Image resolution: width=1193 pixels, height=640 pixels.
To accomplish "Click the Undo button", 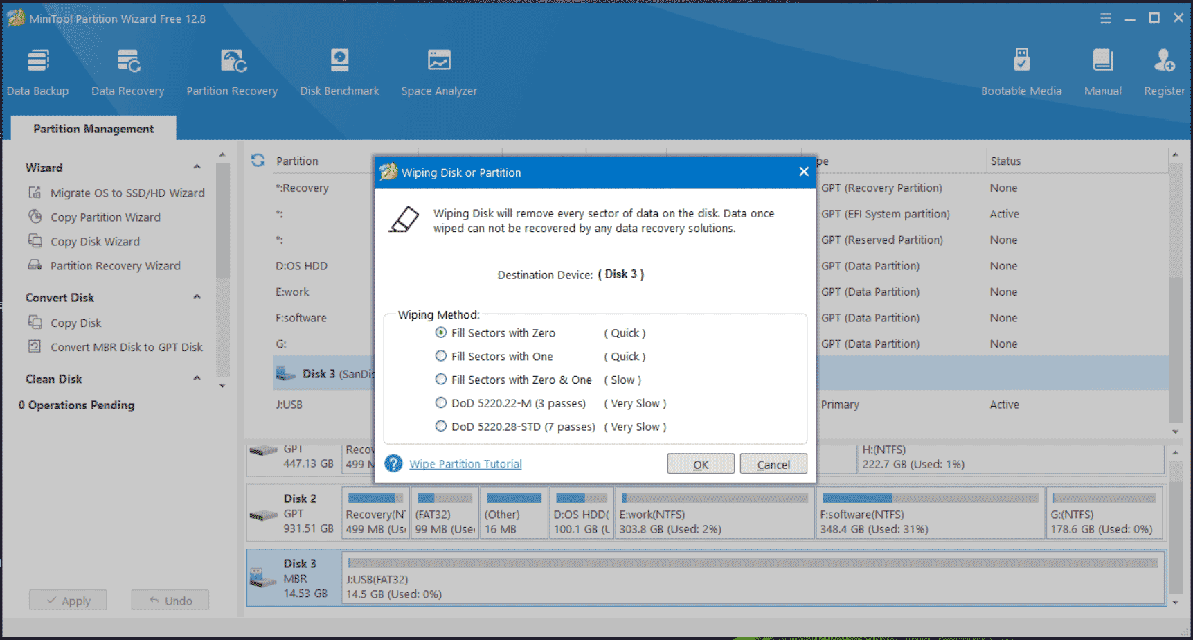I will [170, 601].
